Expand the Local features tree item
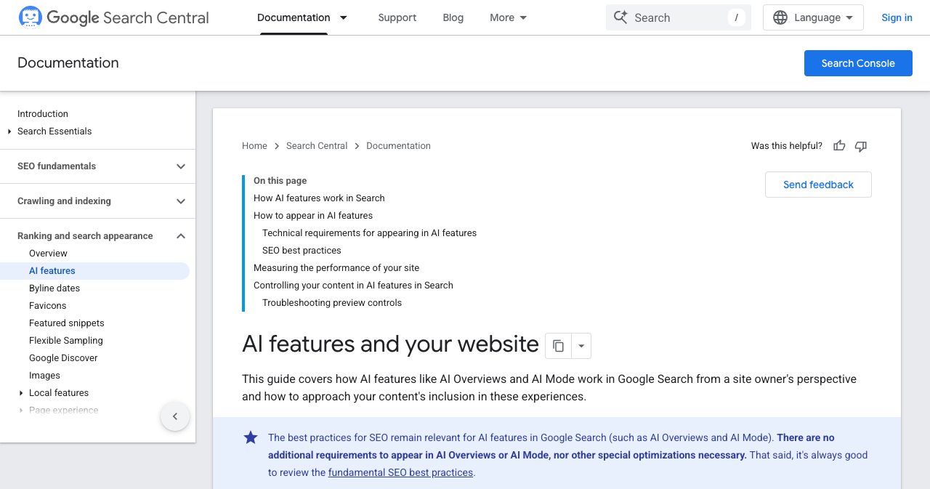The width and height of the screenshot is (930, 489). click(x=21, y=393)
